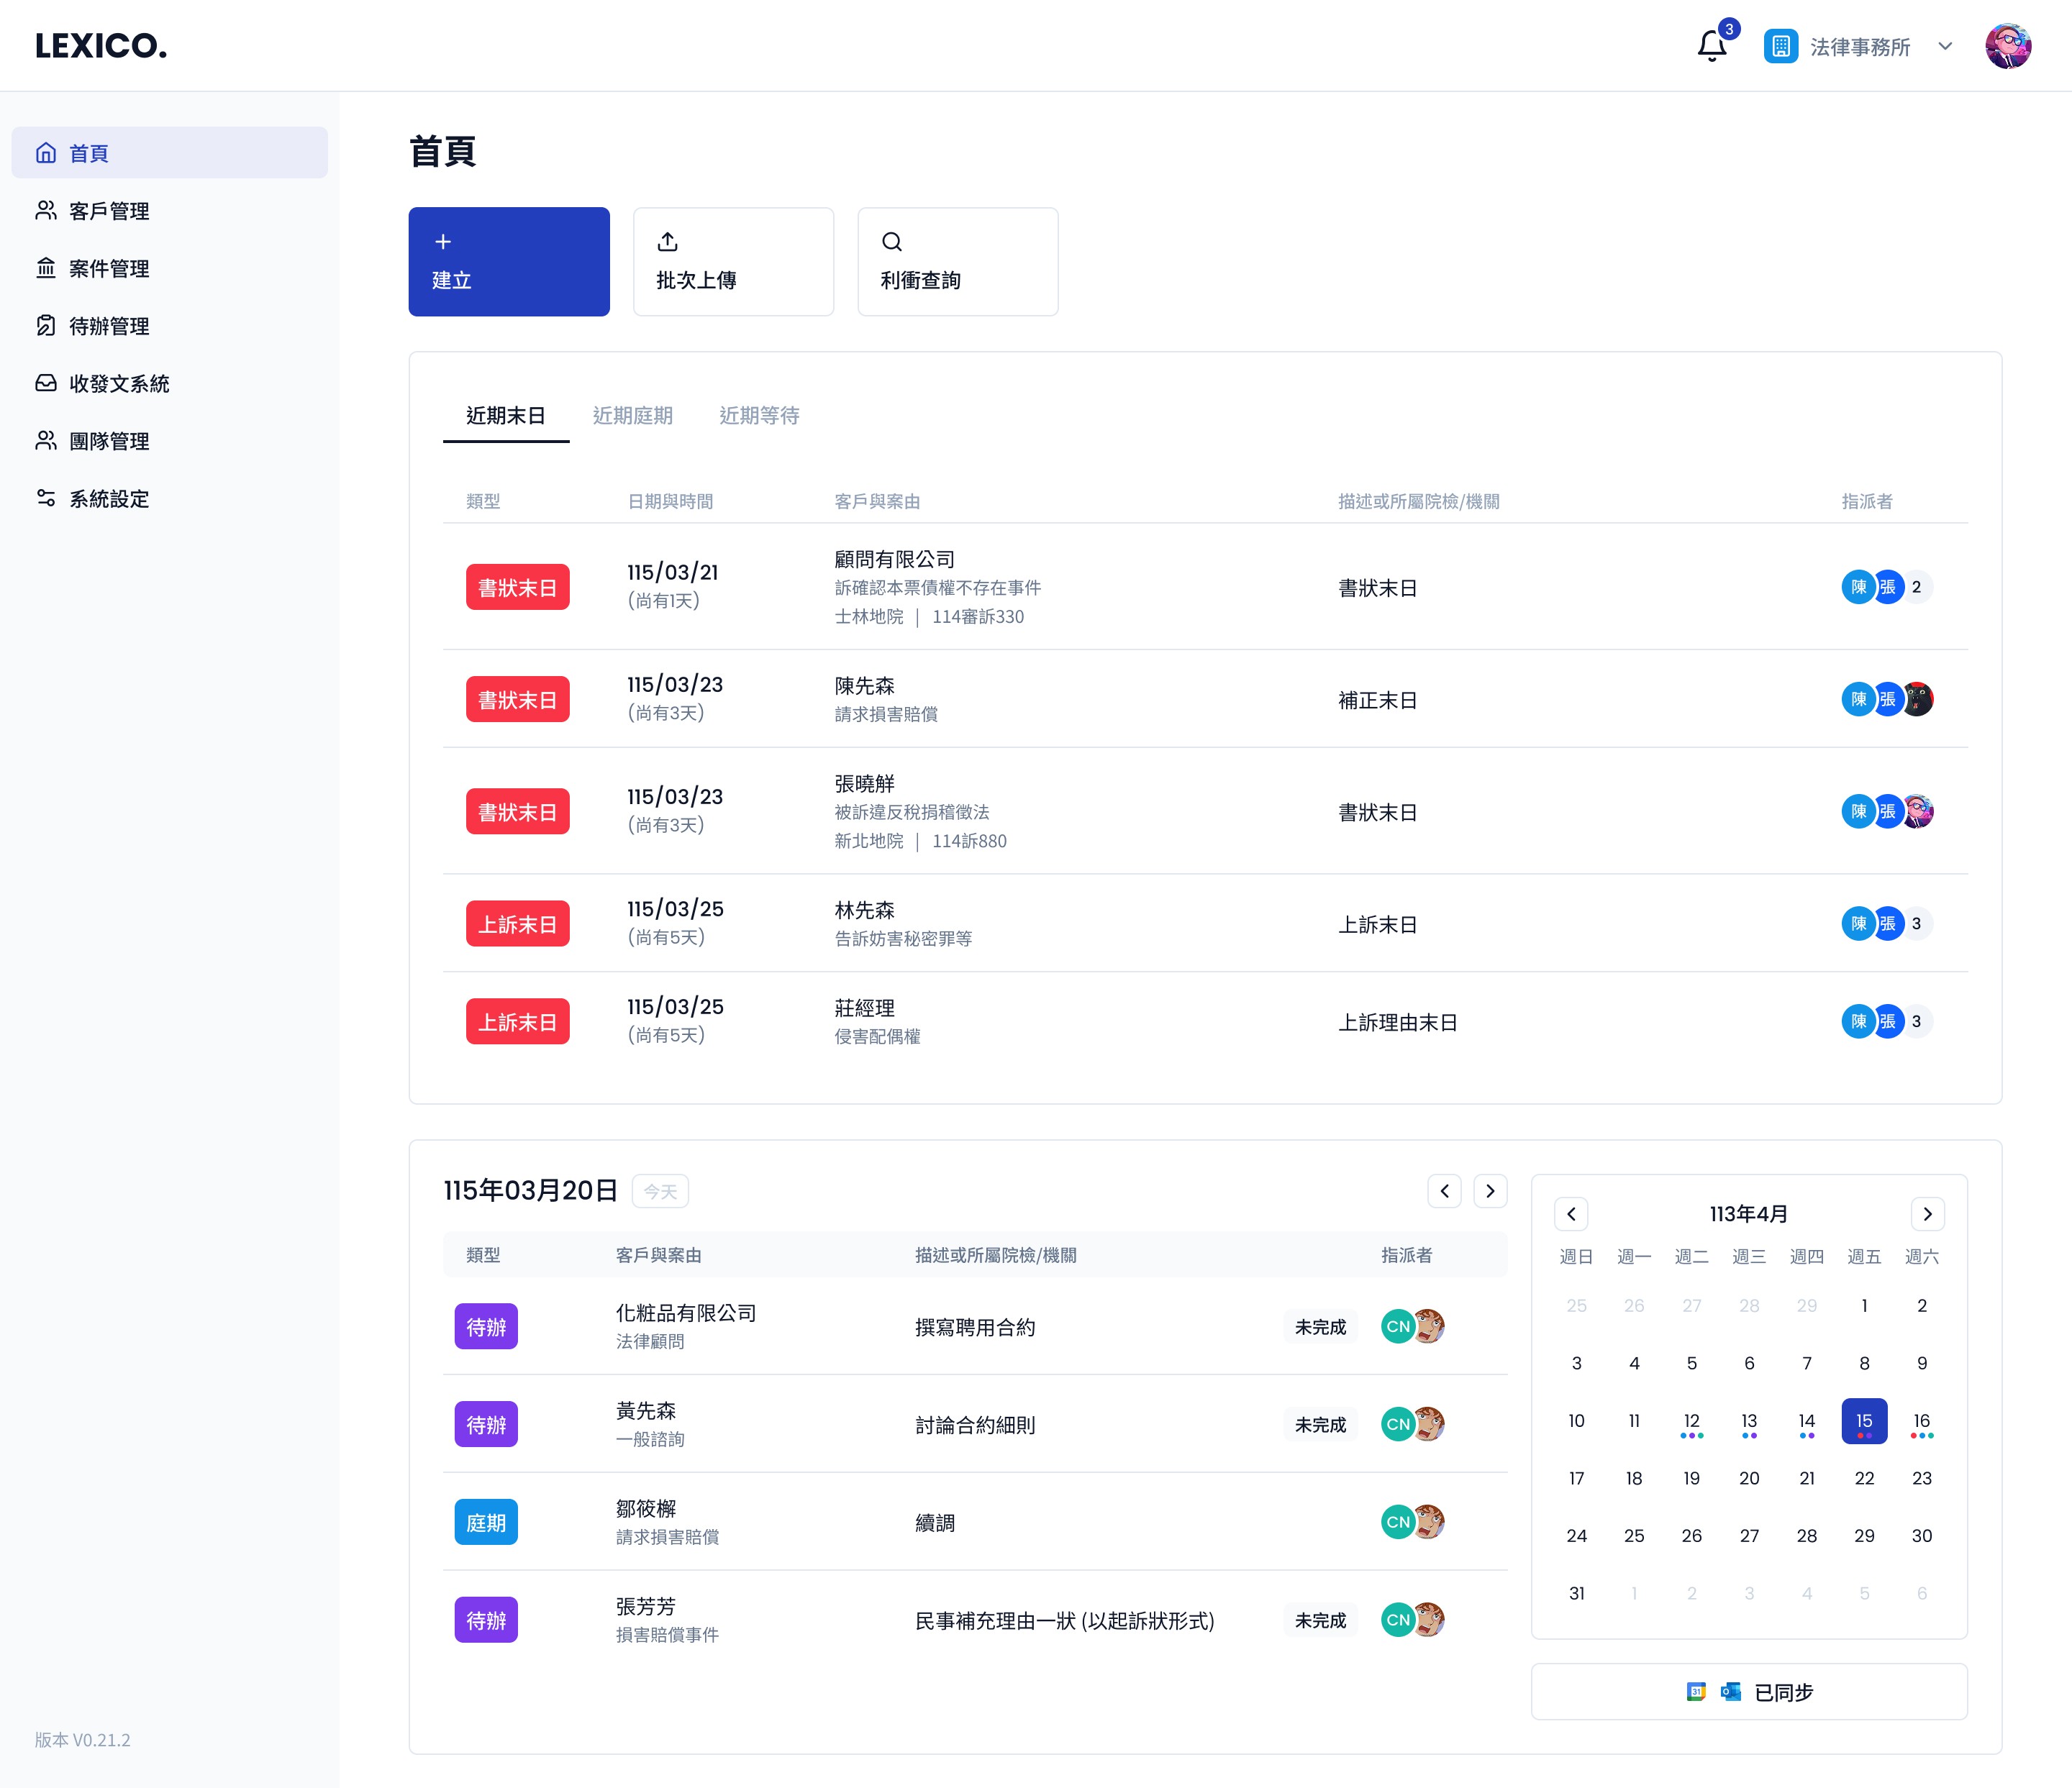Open 系統設定 in the sidebar
This screenshot has width=2072, height=1788.
pos(108,498)
